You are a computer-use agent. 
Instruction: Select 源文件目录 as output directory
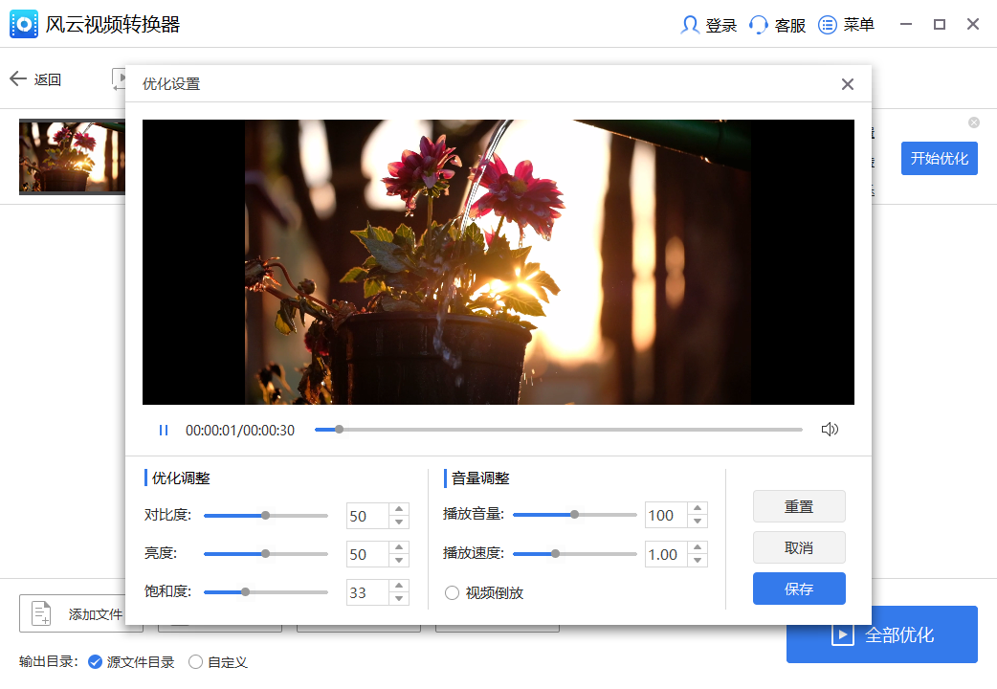point(95,661)
